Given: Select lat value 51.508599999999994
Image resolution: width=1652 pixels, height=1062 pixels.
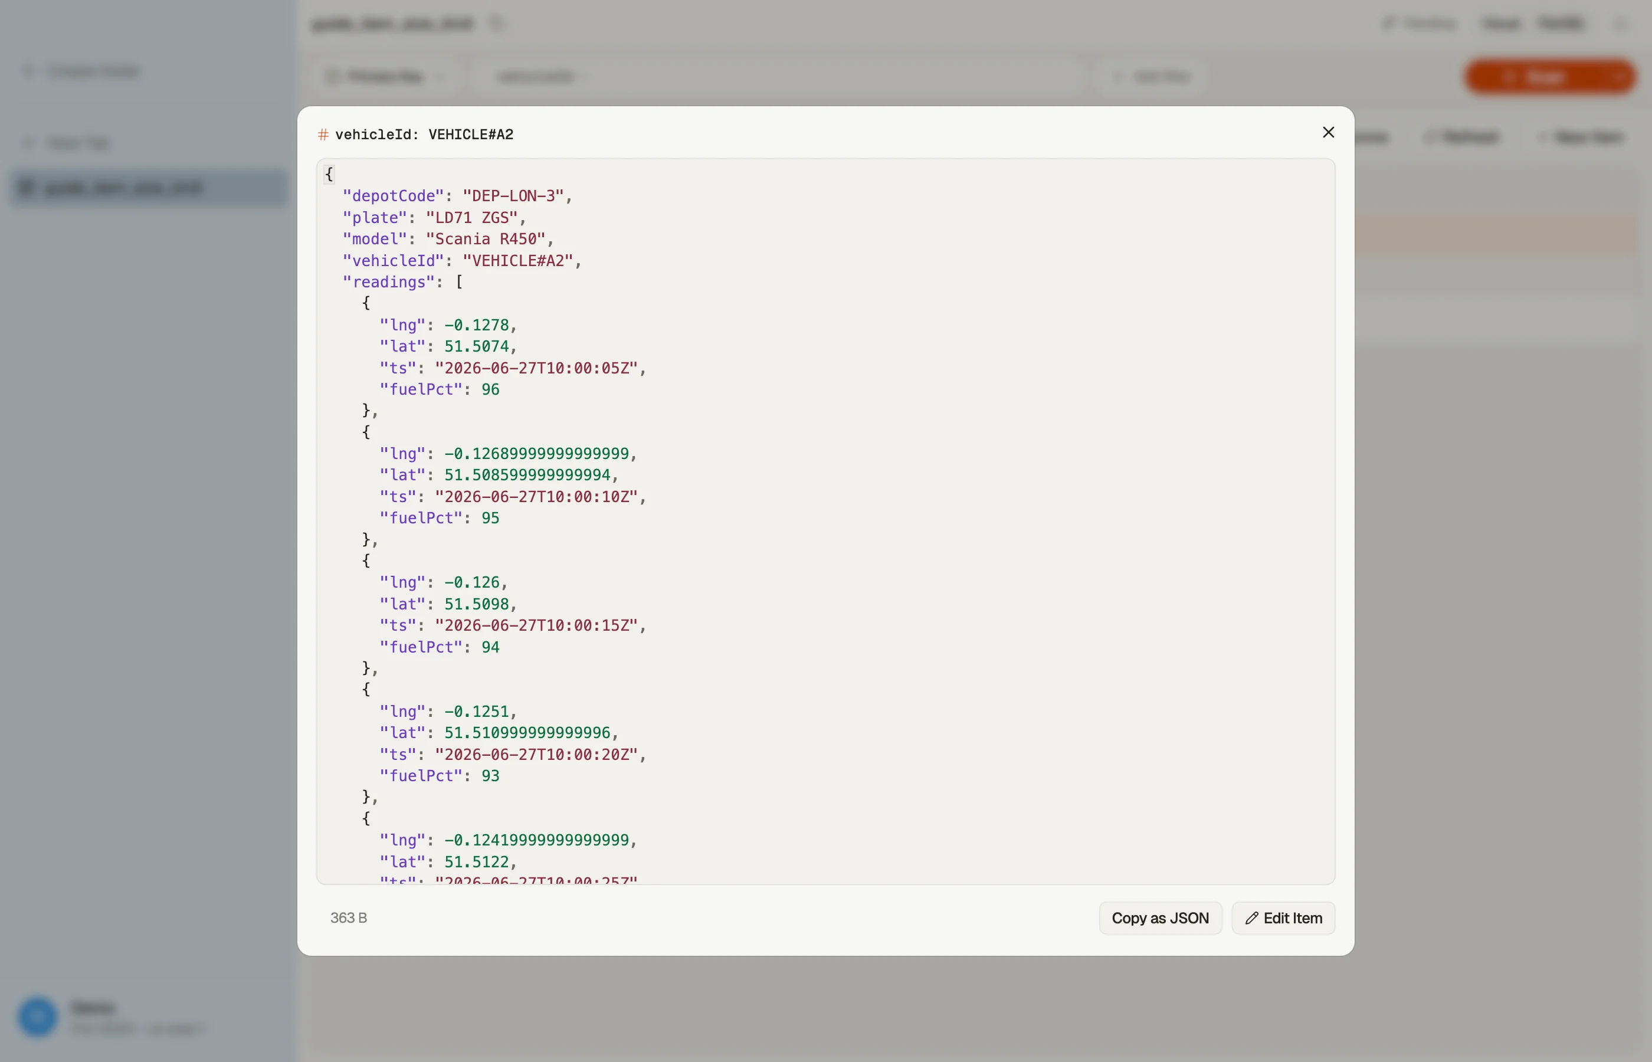Looking at the screenshot, I should tap(527, 475).
